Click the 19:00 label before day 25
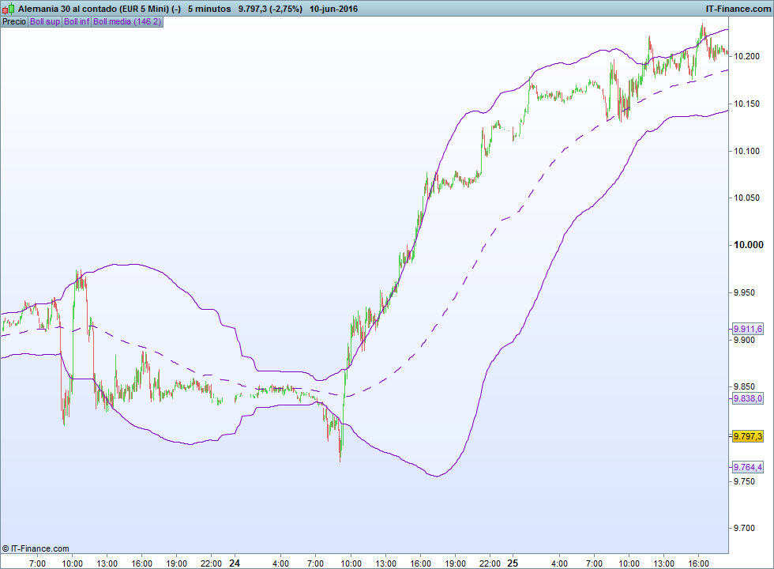 click(x=455, y=563)
